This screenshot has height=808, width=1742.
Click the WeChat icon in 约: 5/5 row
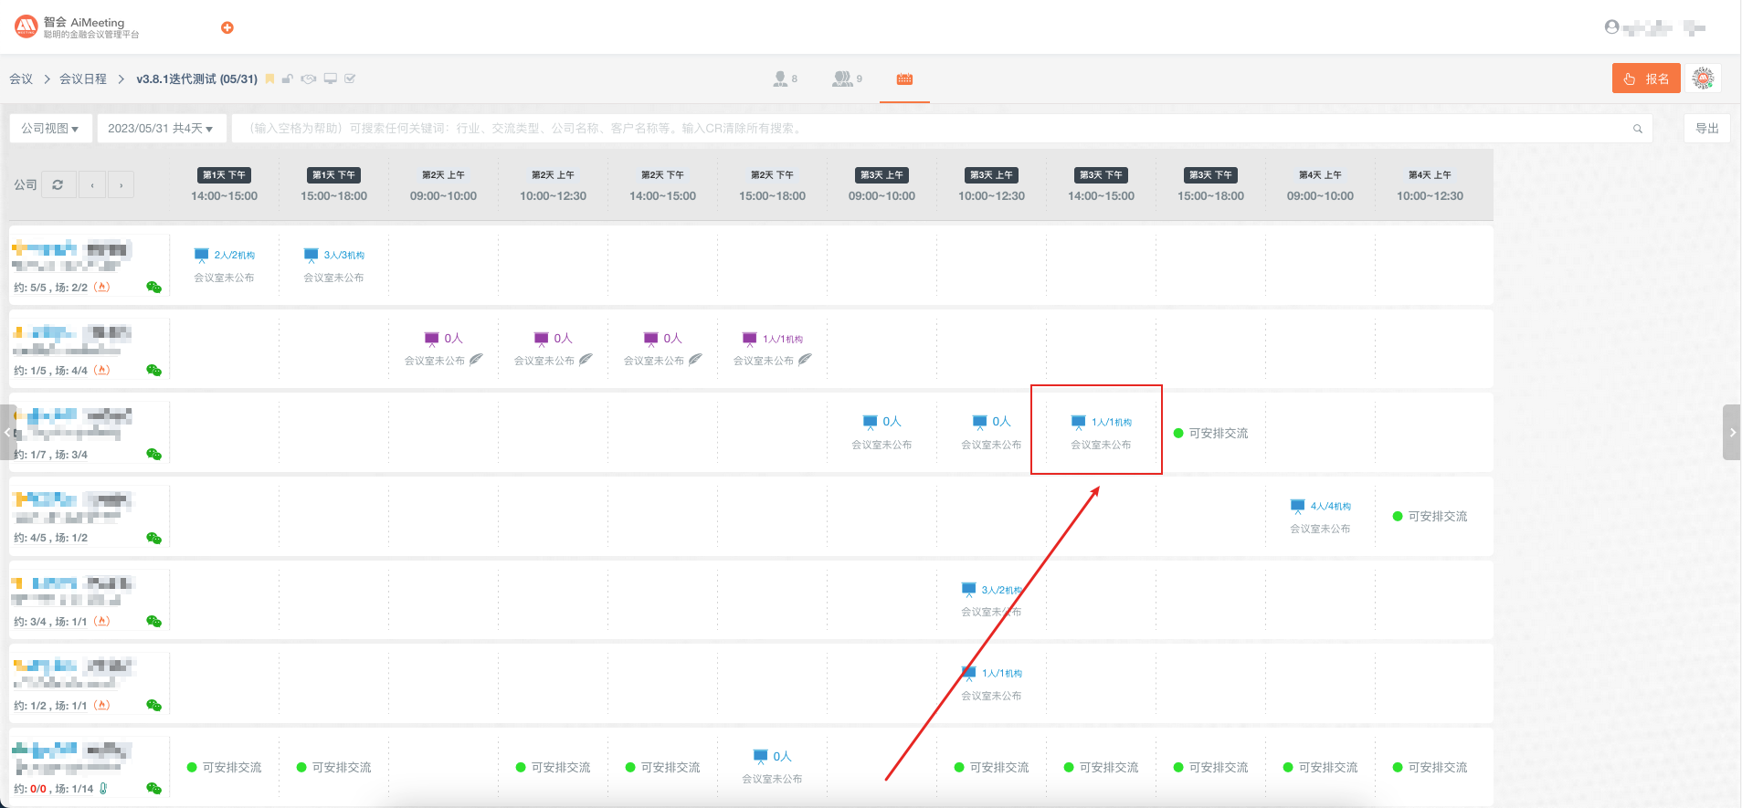(153, 288)
